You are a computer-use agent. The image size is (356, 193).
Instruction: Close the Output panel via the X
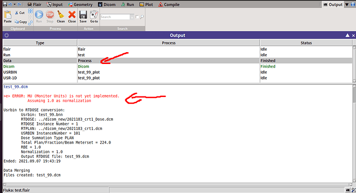click(353, 36)
